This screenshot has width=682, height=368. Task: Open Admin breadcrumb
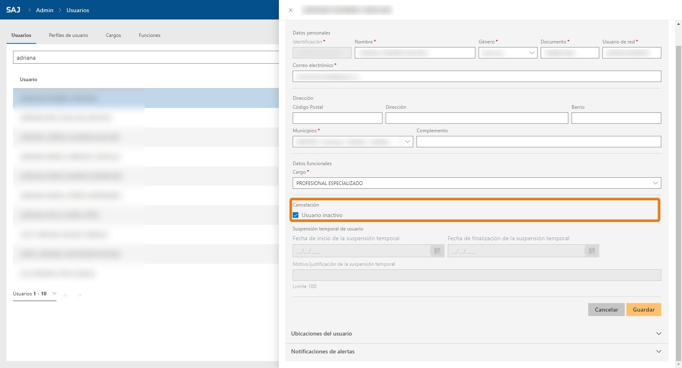[x=45, y=10]
